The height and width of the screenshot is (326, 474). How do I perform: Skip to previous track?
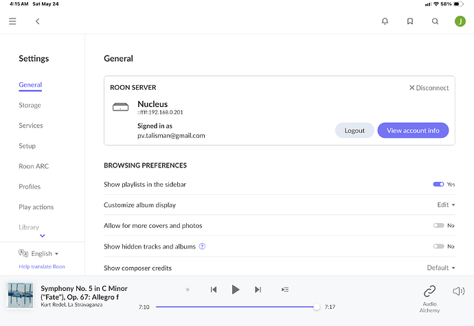tap(214, 290)
